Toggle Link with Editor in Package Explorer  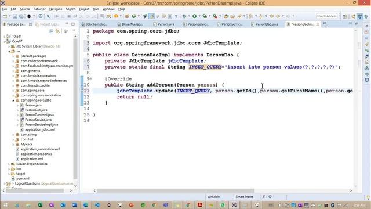[x=57, y=31]
